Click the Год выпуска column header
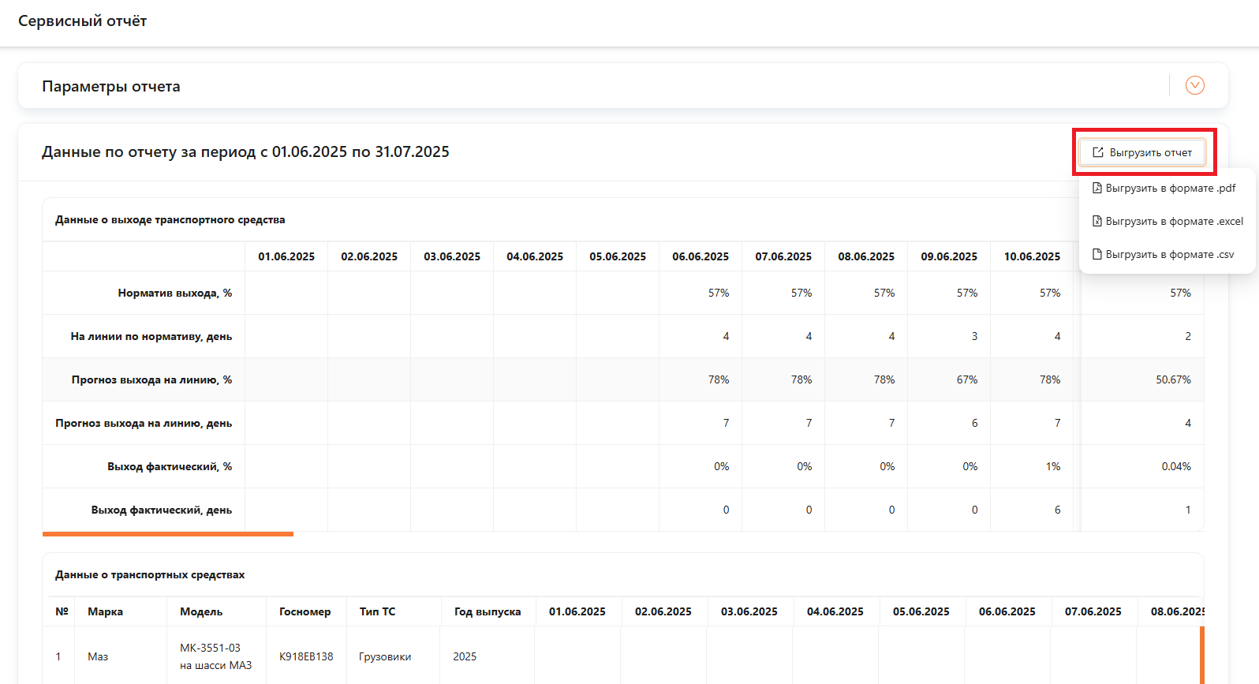The height and width of the screenshot is (684, 1259). [487, 611]
